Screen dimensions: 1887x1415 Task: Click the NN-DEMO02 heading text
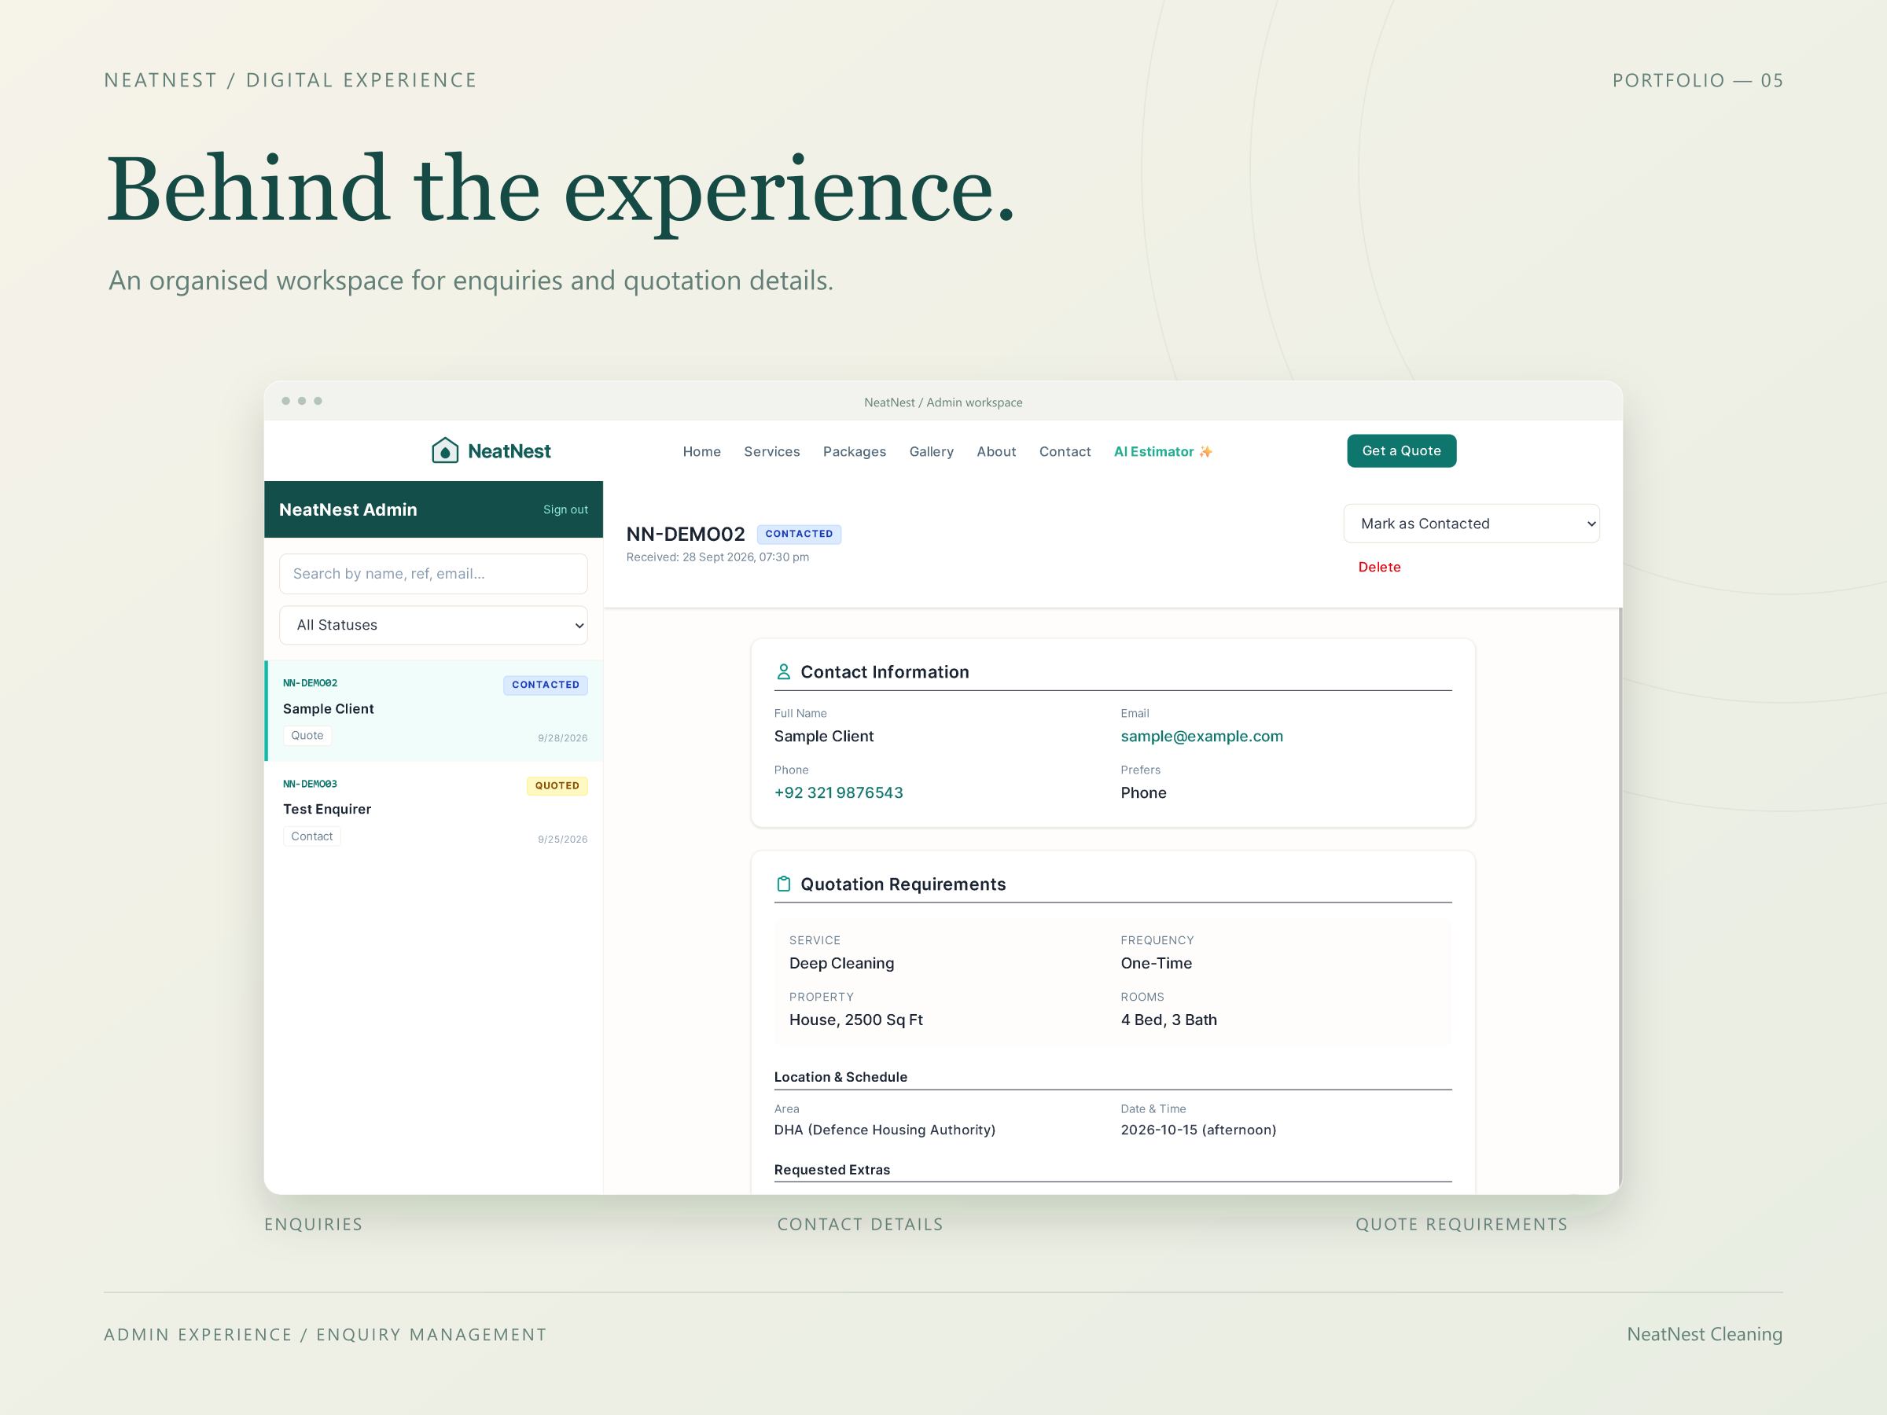click(x=685, y=534)
